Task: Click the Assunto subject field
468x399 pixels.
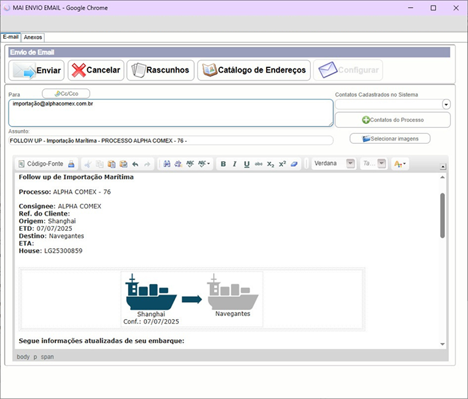Action: (171, 140)
